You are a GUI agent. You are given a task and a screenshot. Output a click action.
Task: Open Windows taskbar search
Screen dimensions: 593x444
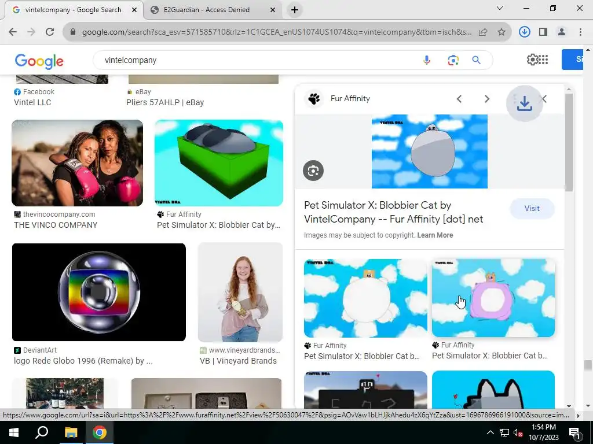(42, 432)
